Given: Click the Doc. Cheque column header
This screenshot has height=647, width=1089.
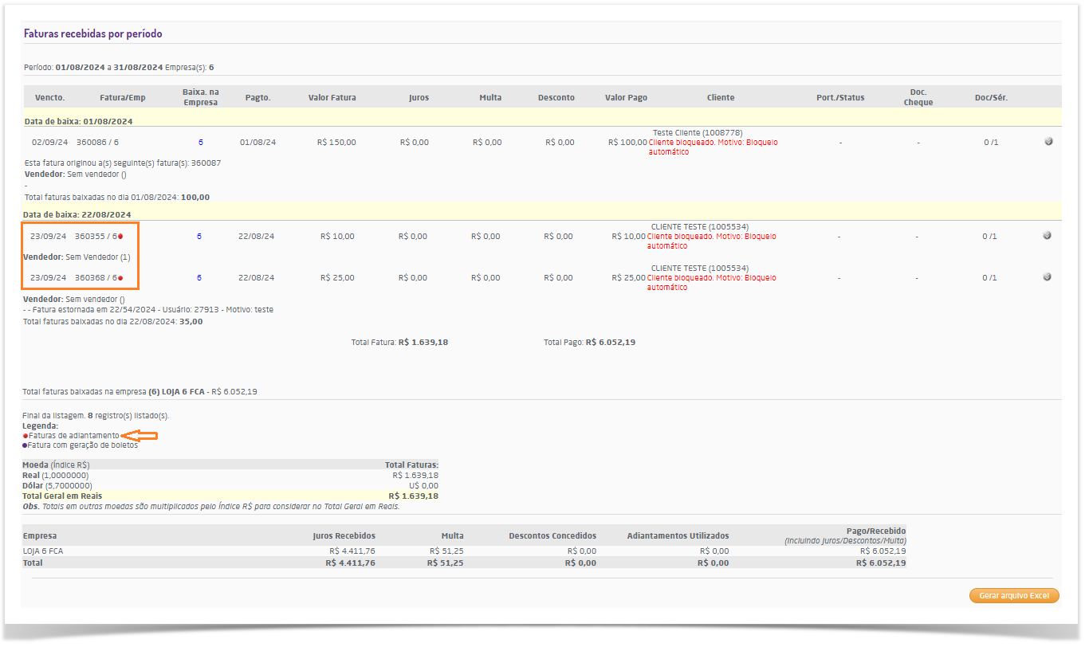Looking at the screenshot, I should (x=918, y=97).
